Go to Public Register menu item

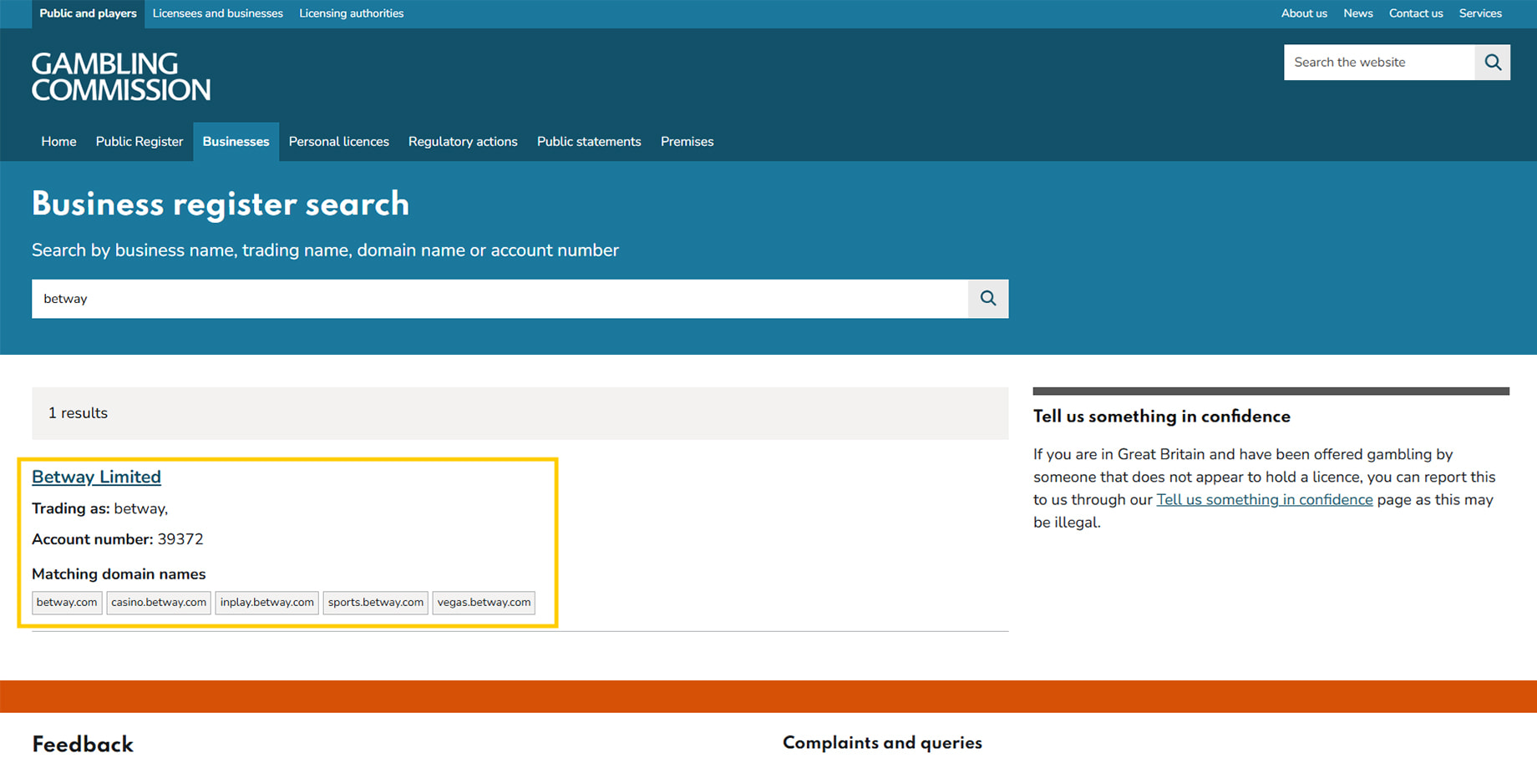point(139,142)
